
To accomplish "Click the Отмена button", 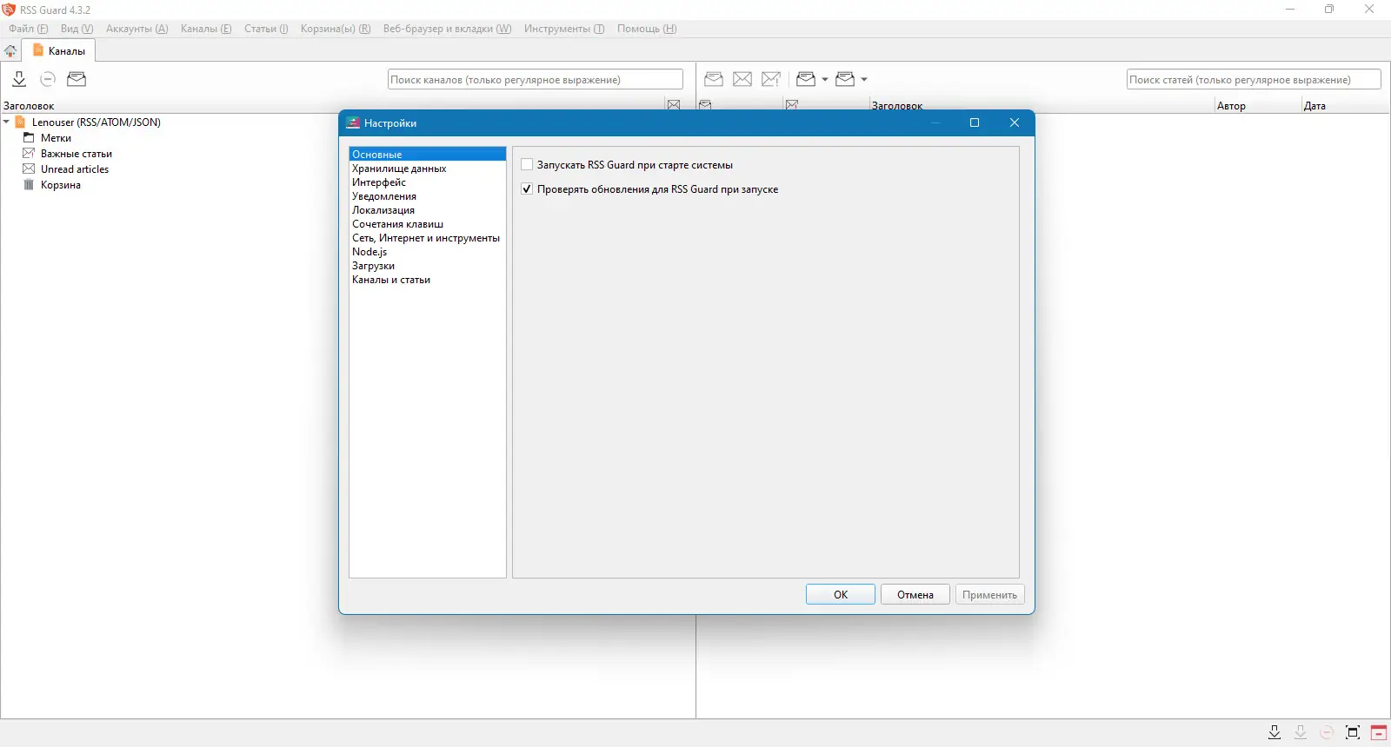I will pyautogui.click(x=915, y=594).
